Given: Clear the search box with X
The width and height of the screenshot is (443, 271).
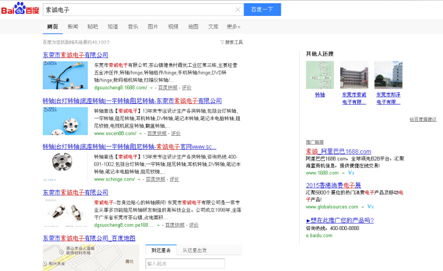Looking at the screenshot, I should click(238, 9).
